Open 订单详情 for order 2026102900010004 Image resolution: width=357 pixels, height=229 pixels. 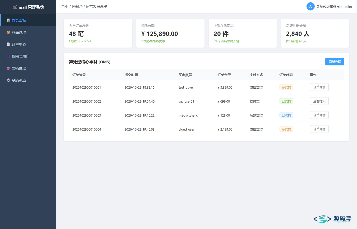pos(319,129)
